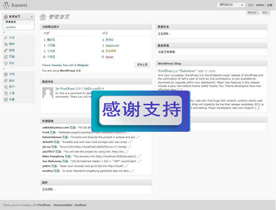Select the 管理首页 submenu entry
This screenshot has width=276, height=210.
[x=11, y=22]
